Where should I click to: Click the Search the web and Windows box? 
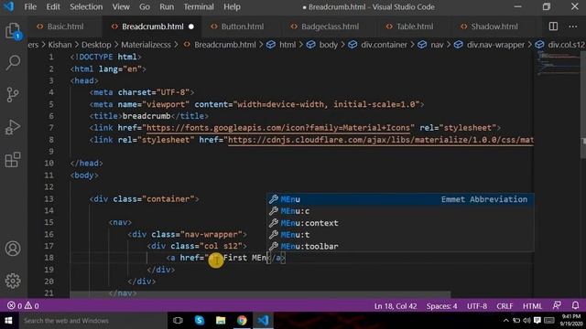pos(92,321)
